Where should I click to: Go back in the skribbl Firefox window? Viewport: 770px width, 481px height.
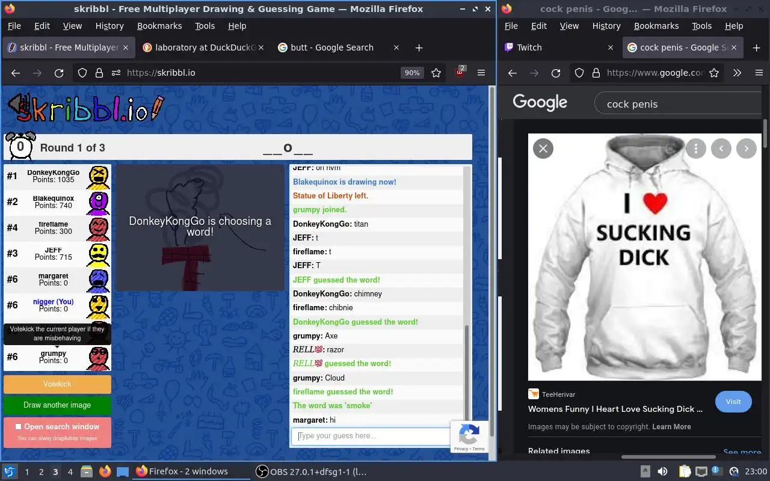pyautogui.click(x=16, y=73)
